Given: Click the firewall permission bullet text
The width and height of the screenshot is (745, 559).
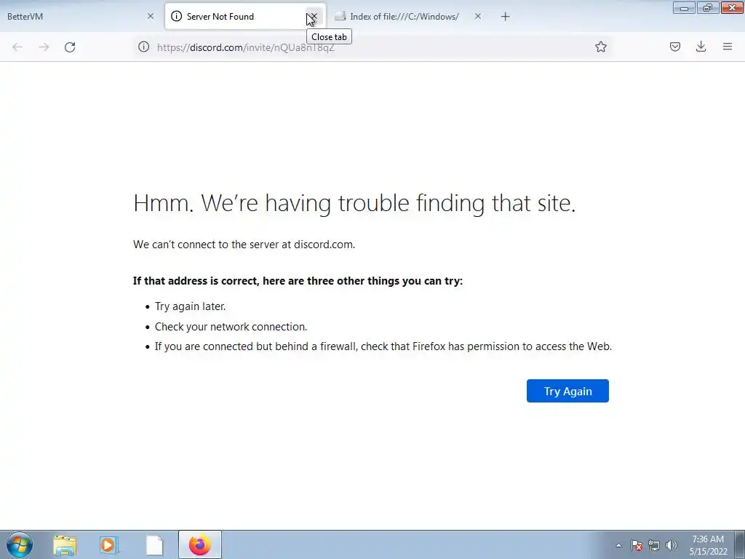Looking at the screenshot, I should [383, 346].
